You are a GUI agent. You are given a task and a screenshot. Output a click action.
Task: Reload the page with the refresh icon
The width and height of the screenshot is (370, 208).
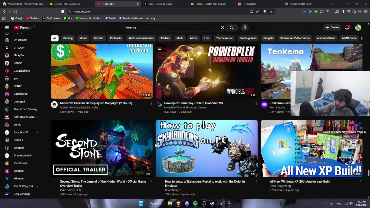coord(16,12)
